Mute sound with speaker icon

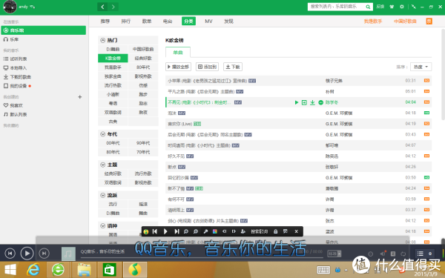pos(383,254)
